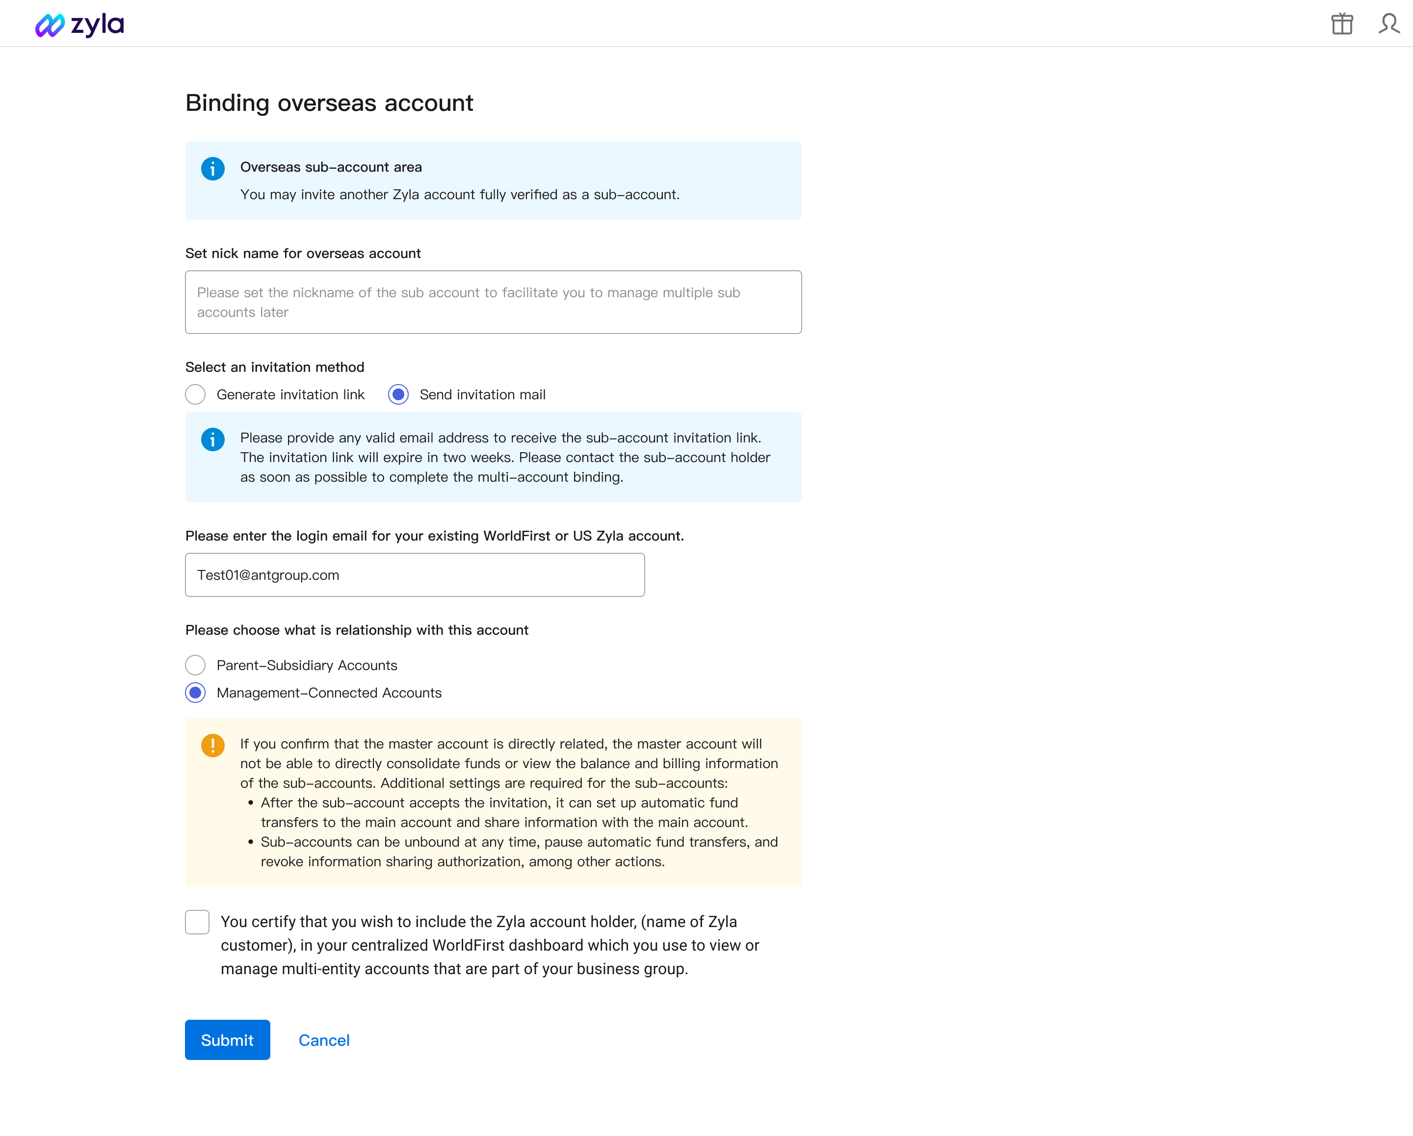1413x1136 pixels.
Task: Cancel the account binding
Action: coord(324,1040)
